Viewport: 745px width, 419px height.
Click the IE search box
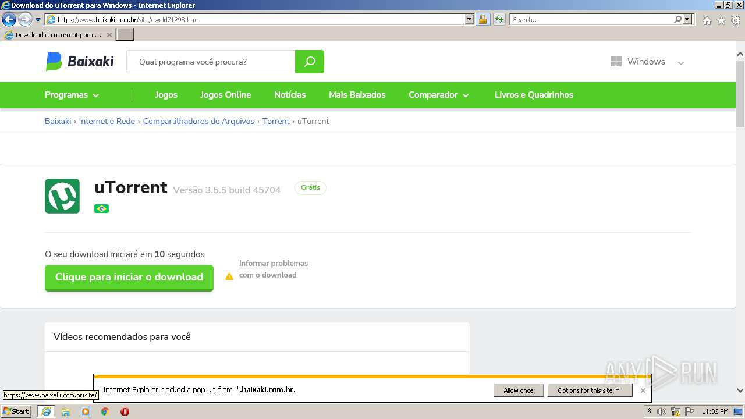591,19
